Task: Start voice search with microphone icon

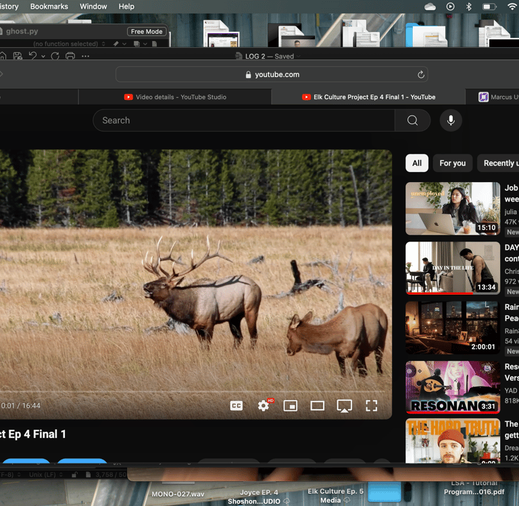Action: (x=451, y=120)
